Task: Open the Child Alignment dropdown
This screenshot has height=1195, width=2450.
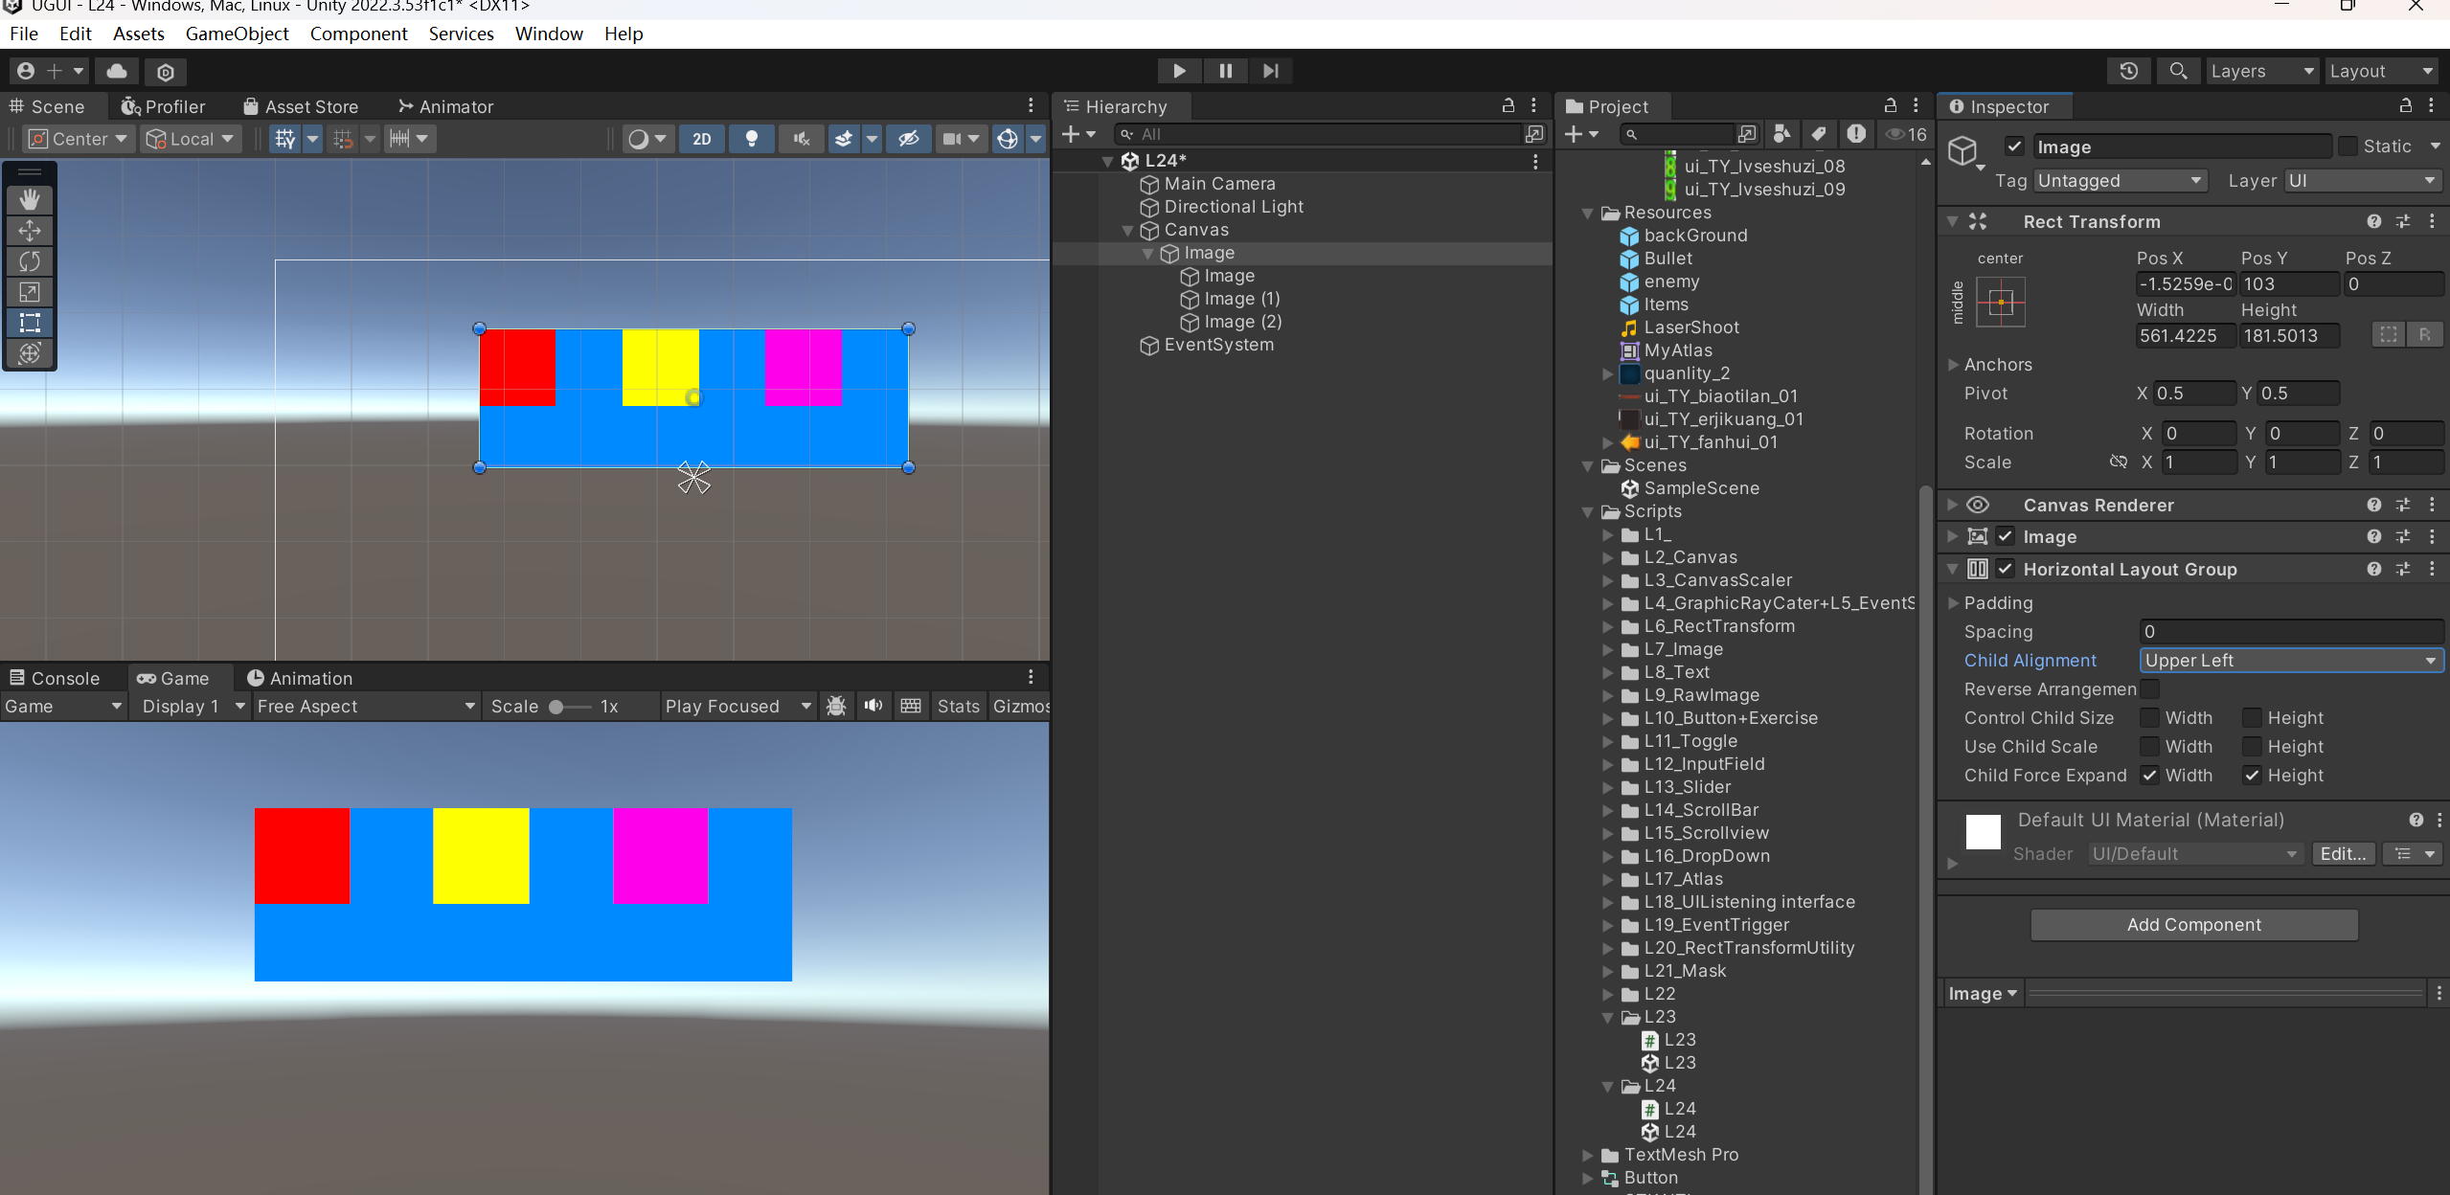Action: coord(2291,660)
